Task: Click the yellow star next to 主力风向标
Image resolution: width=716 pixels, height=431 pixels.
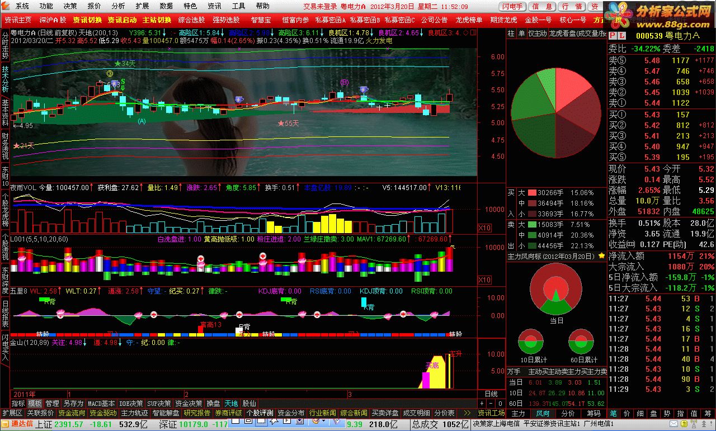Action: 601,256
